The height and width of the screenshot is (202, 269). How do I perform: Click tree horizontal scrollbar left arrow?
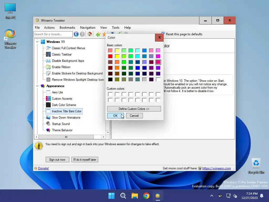(x=36, y=137)
